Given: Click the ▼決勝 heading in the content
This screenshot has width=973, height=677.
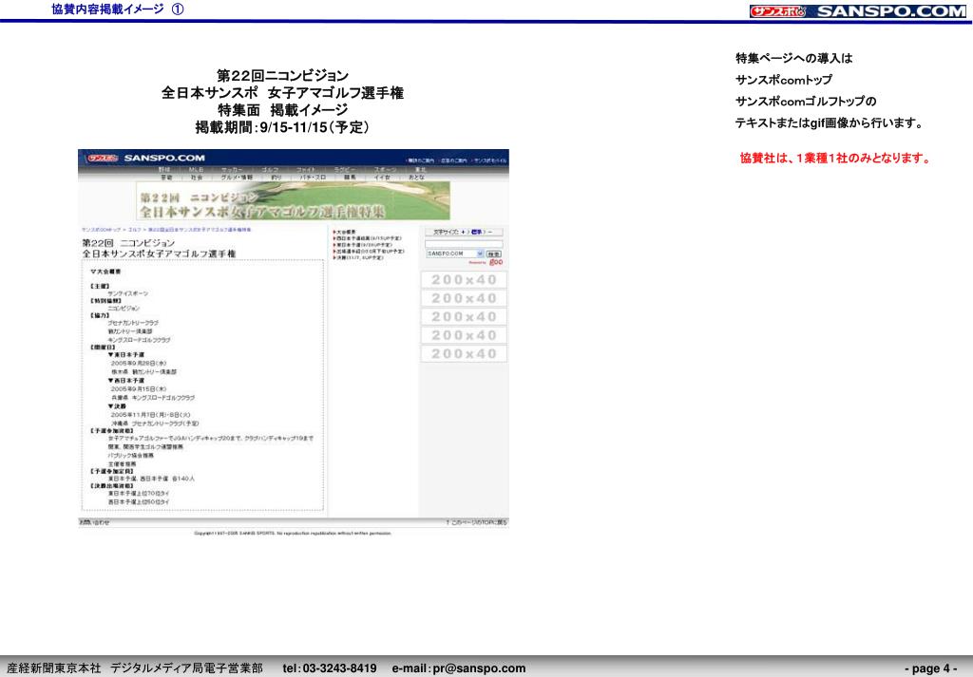Looking at the screenshot, I should coord(117,406).
